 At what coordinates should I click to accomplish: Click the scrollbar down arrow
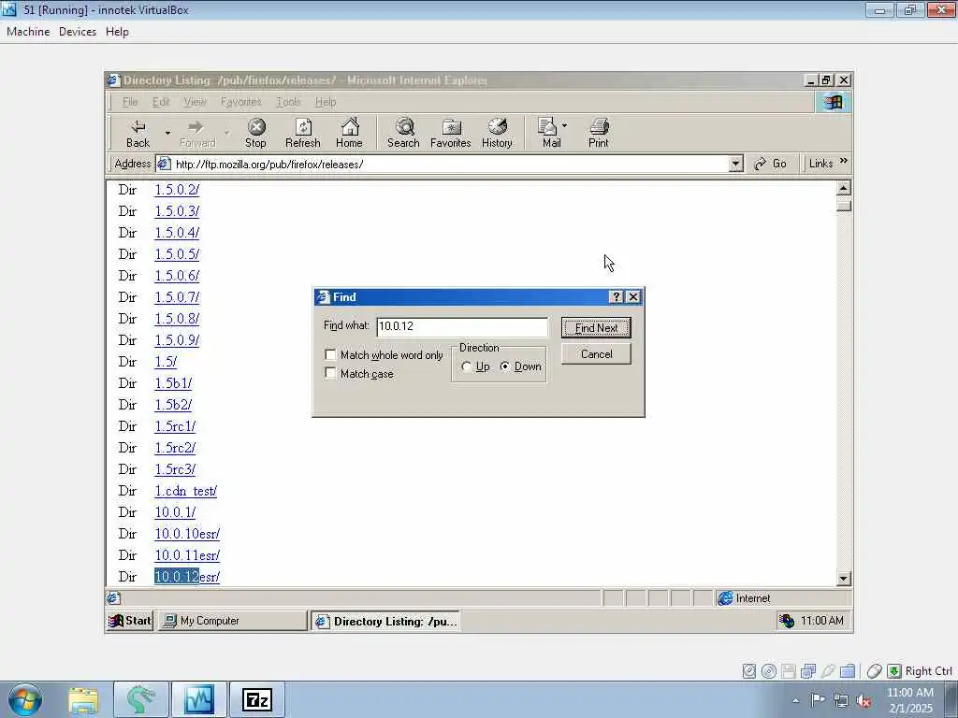pyautogui.click(x=844, y=578)
